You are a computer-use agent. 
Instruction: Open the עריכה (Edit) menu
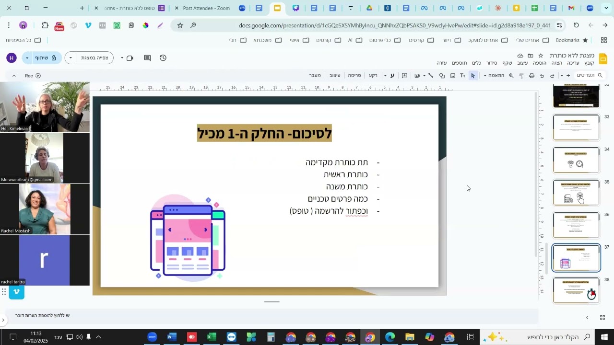pyautogui.click(x=573, y=63)
